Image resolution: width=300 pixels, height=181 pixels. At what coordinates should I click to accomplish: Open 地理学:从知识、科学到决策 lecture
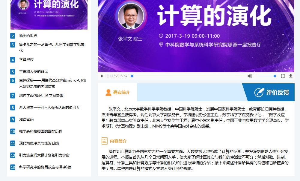coord(41,95)
